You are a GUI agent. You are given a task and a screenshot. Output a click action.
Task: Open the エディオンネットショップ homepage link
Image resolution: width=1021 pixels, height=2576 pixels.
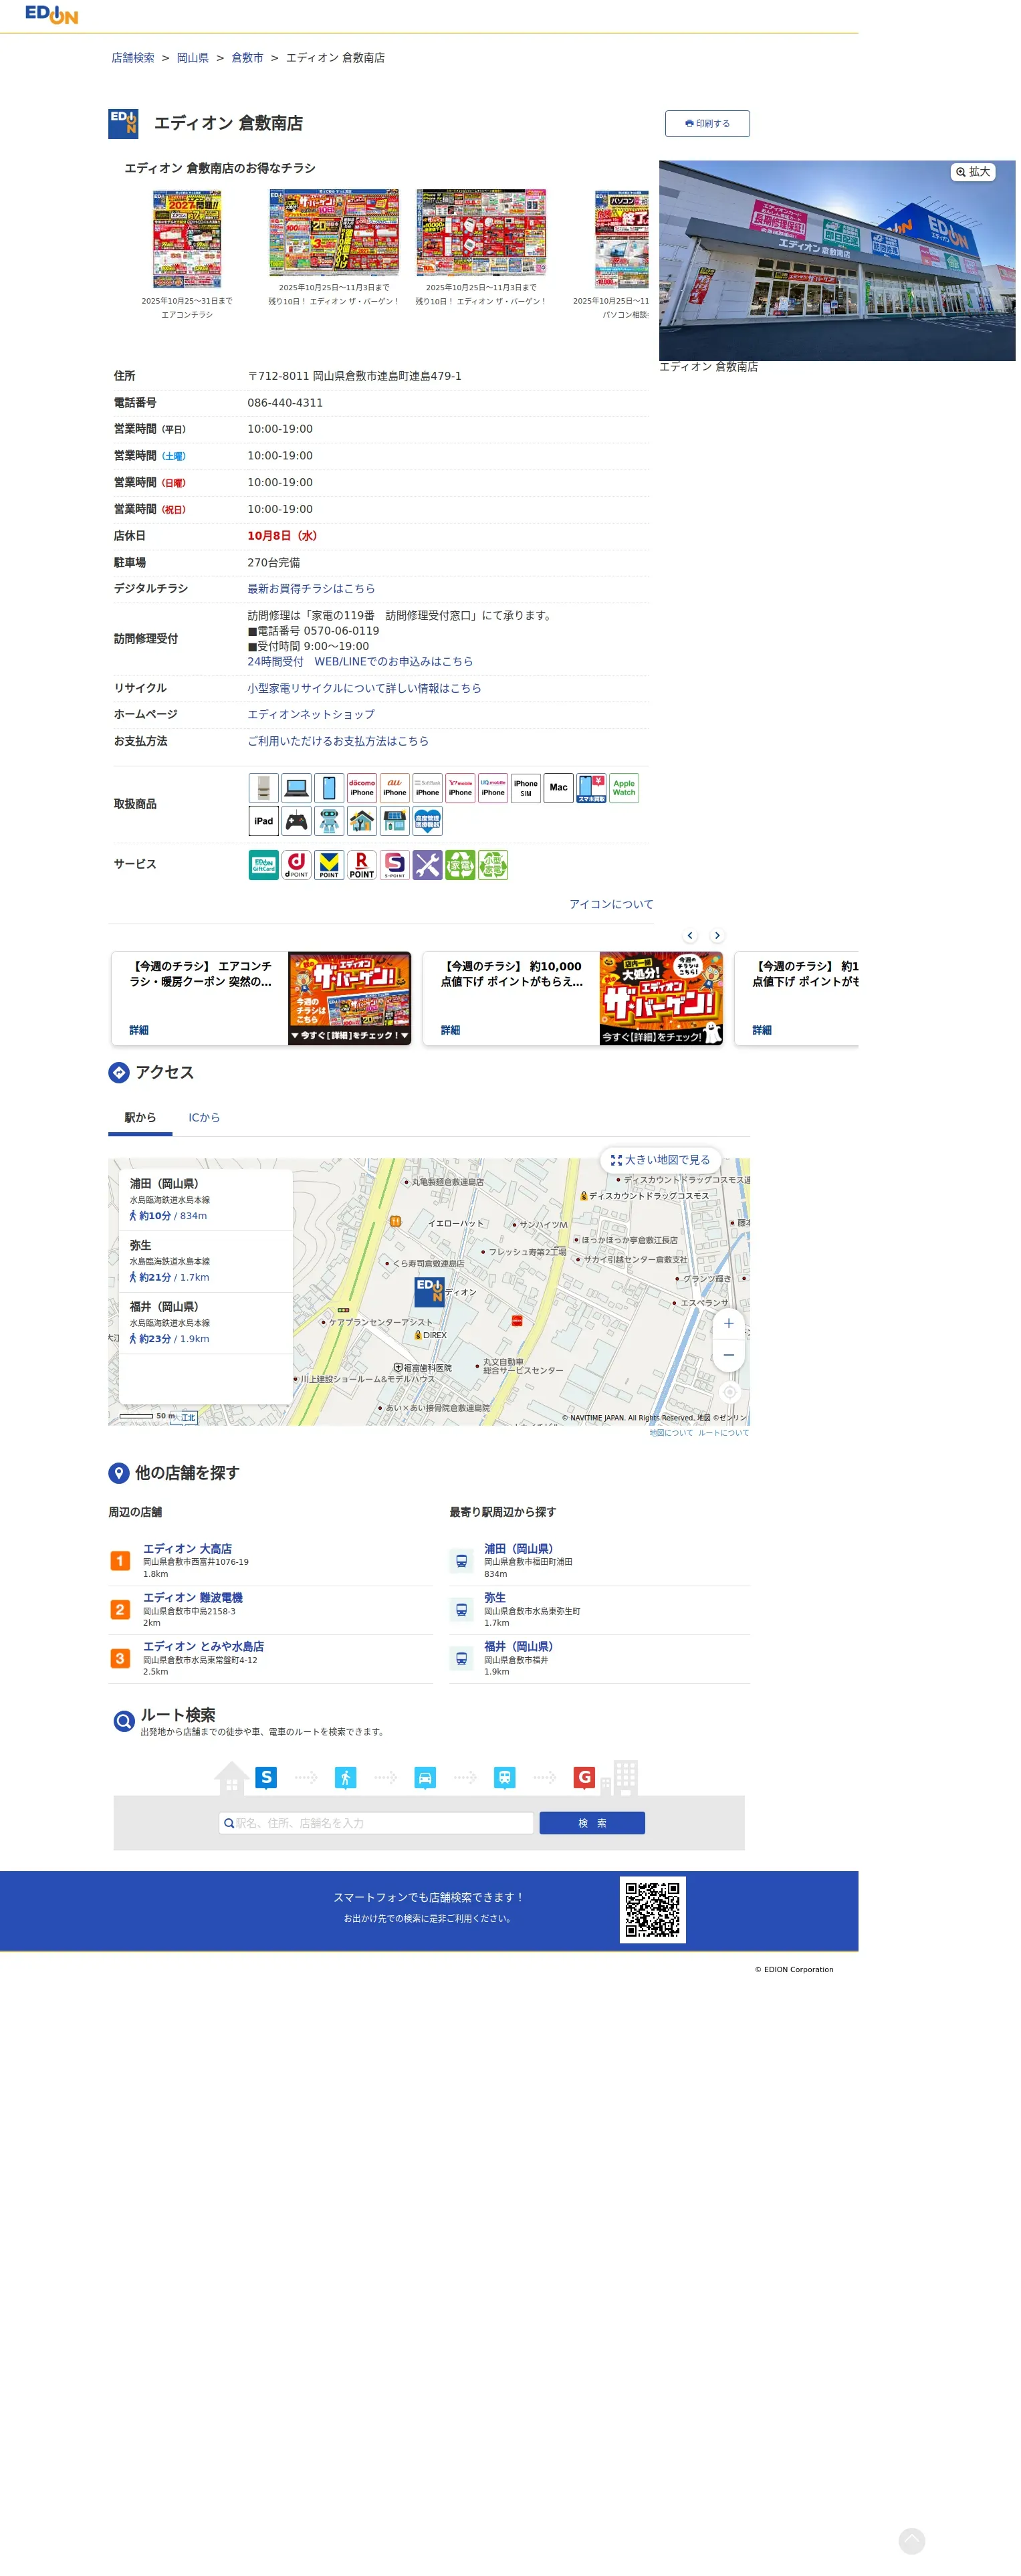311,715
